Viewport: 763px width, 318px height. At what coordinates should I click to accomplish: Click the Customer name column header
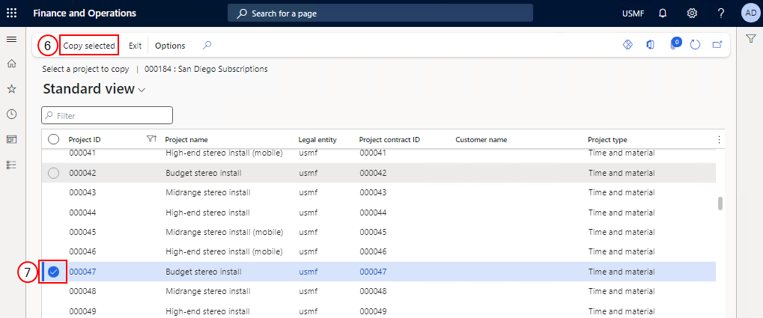(481, 140)
